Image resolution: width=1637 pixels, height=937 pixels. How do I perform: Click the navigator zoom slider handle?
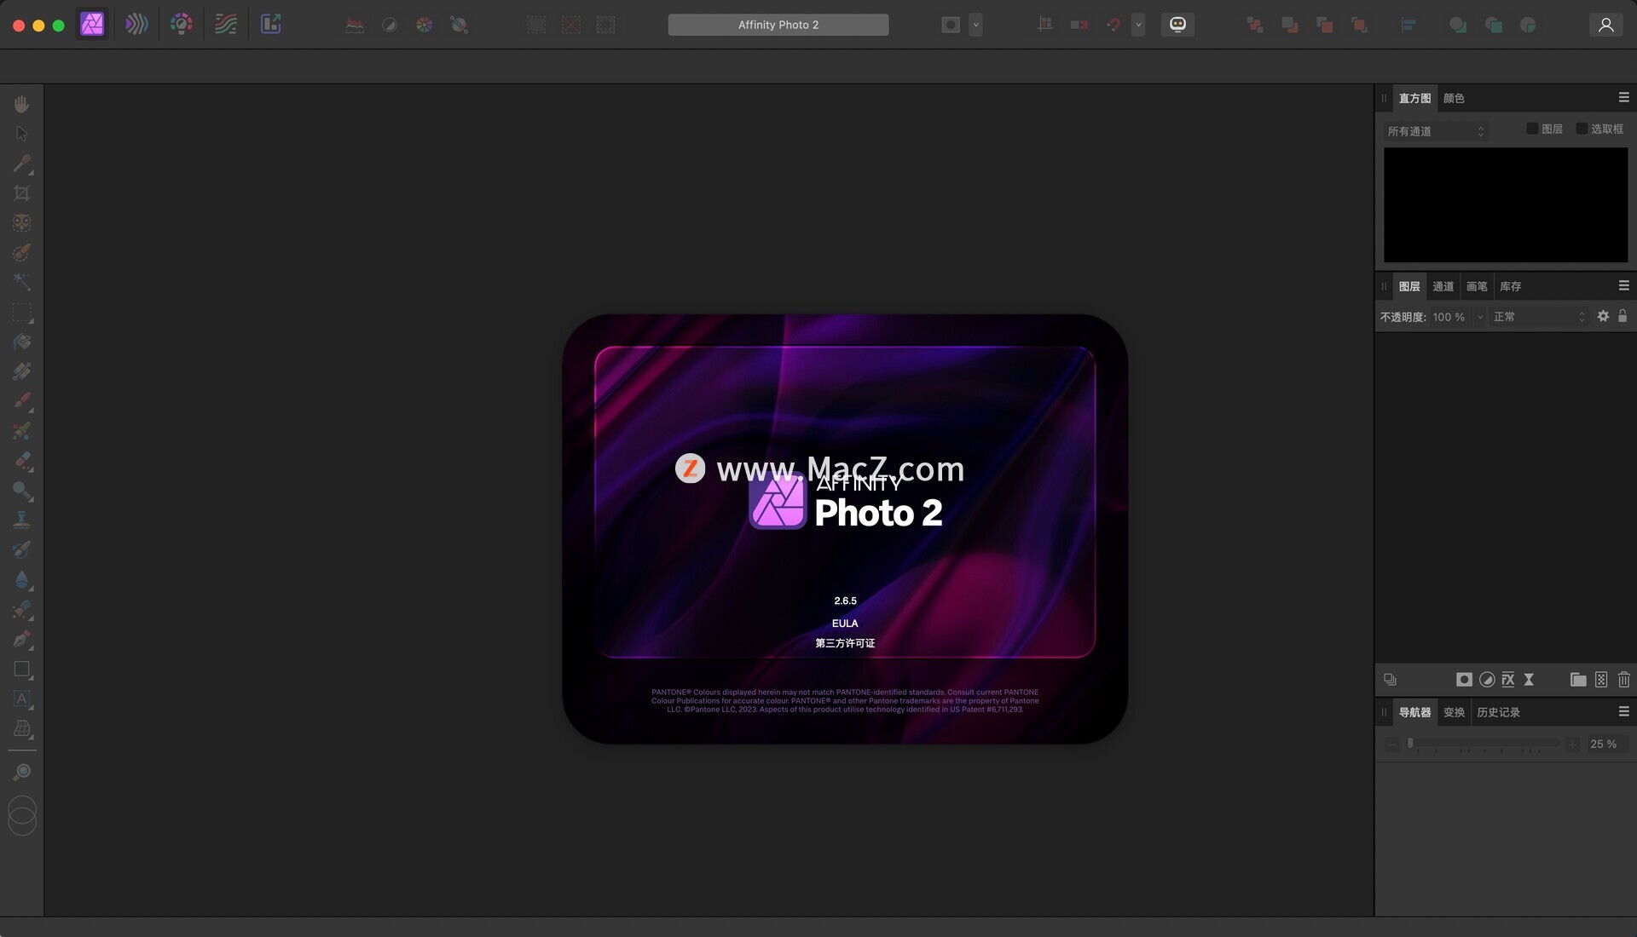(1410, 744)
